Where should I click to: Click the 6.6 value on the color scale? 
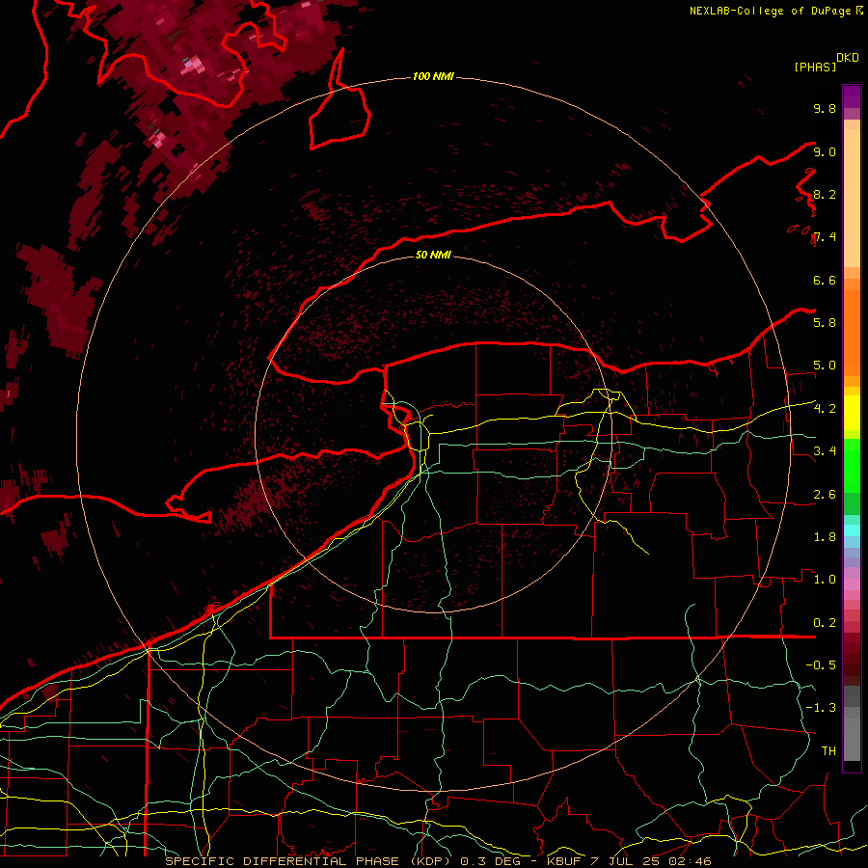pyautogui.click(x=825, y=280)
